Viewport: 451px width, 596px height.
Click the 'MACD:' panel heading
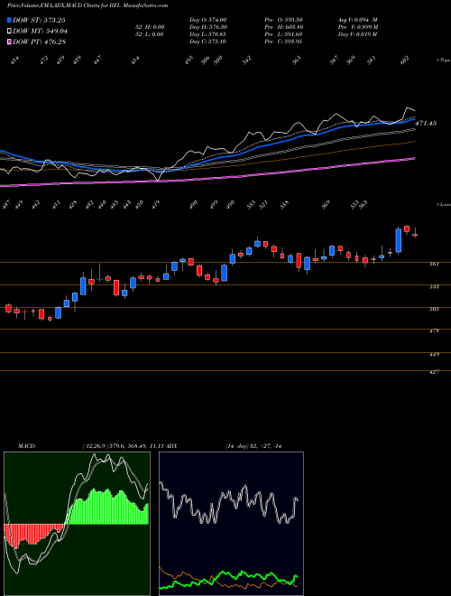pyautogui.click(x=26, y=446)
